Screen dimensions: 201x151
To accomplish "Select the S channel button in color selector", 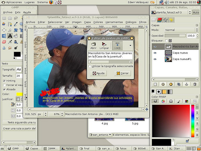I will coord(197,112).
